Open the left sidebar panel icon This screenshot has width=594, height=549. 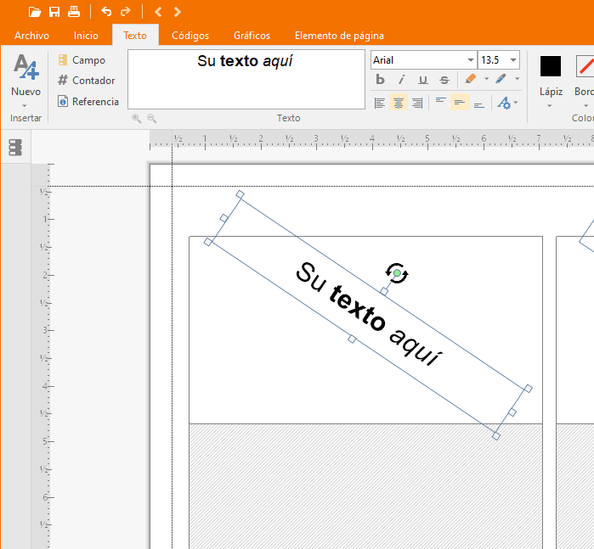[15, 148]
